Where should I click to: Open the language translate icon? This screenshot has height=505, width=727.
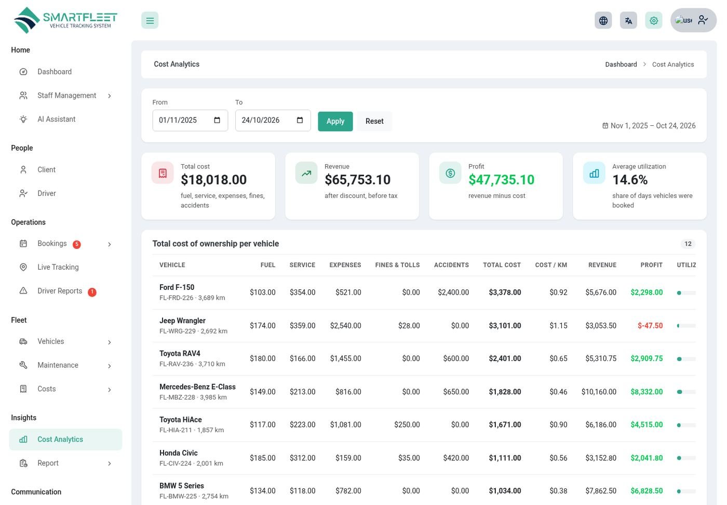point(628,20)
